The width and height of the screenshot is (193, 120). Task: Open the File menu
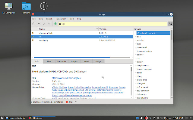[x=34, y=19]
